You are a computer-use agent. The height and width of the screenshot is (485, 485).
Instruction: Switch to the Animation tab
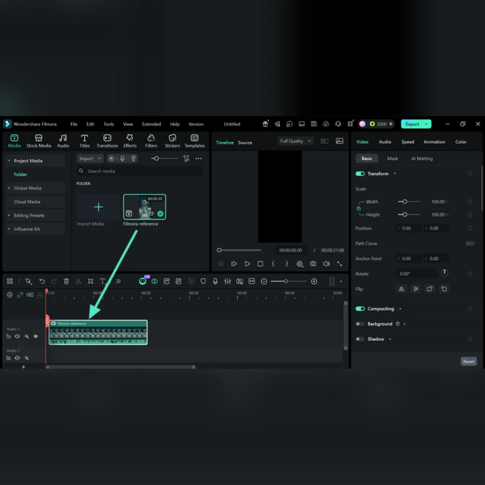(x=434, y=142)
